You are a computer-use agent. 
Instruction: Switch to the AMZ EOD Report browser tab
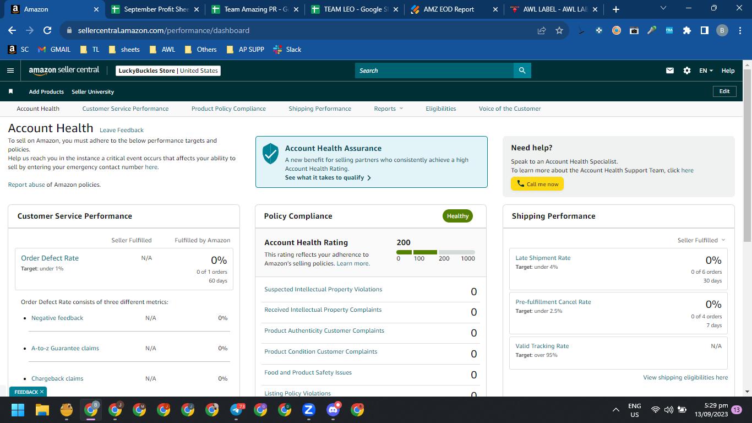454,9
